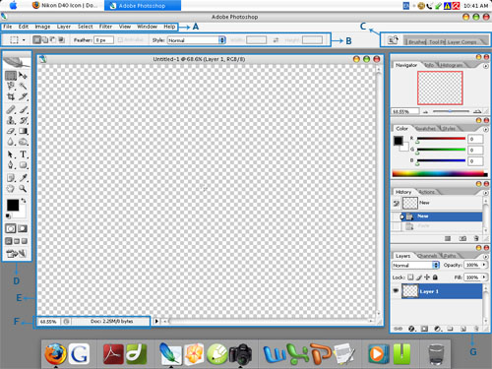
Task: Add layer style icon in Layers panel
Action: pos(411,329)
